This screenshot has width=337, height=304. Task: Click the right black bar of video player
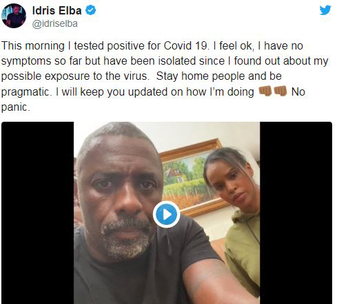tap(296, 213)
